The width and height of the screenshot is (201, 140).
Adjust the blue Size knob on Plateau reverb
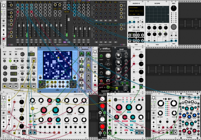coord(184,116)
